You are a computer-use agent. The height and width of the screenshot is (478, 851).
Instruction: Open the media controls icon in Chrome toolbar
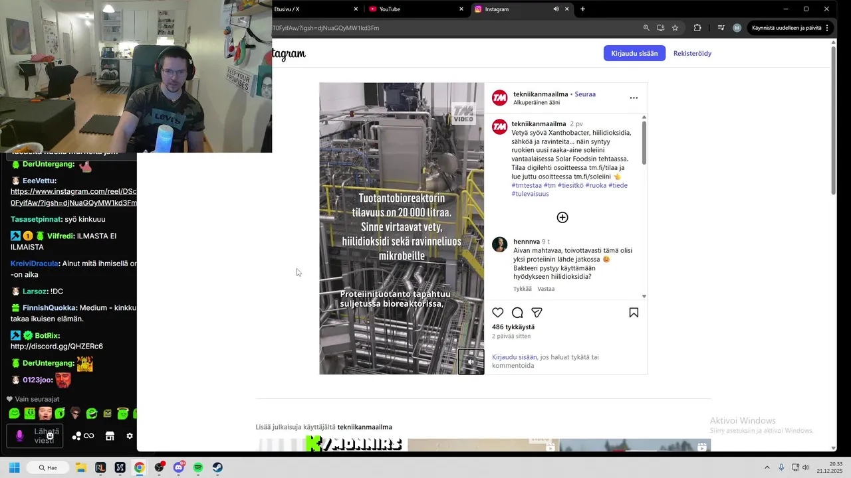(x=721, y=28)
